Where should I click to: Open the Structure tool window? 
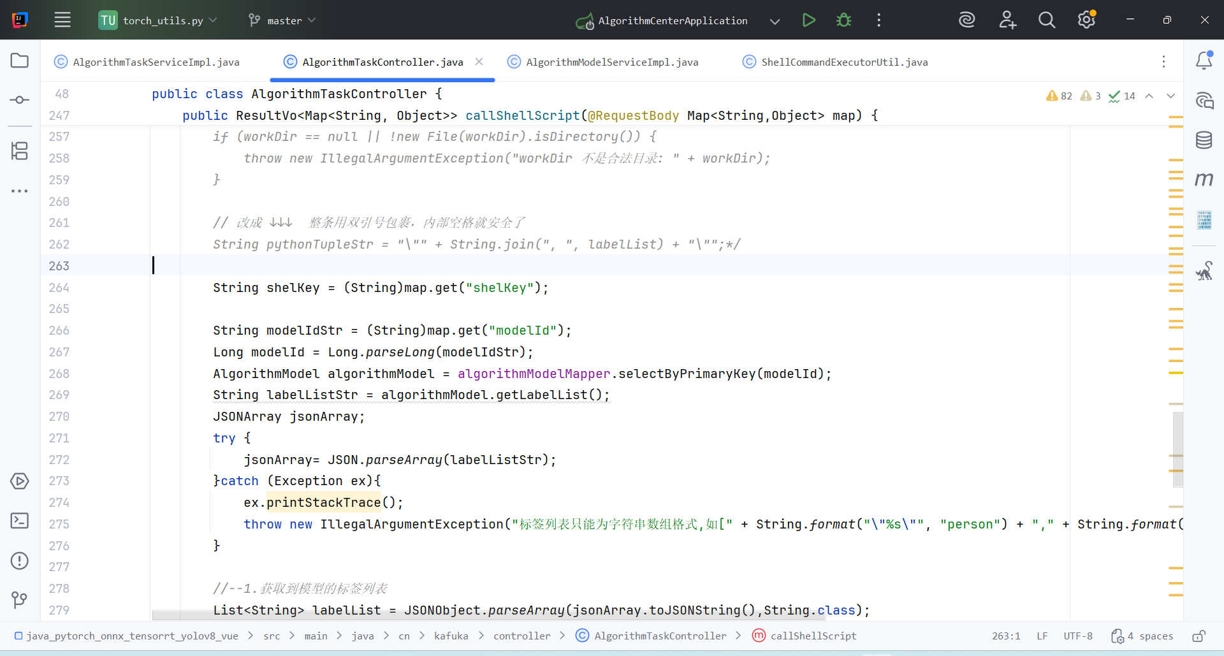click(20, 151)
